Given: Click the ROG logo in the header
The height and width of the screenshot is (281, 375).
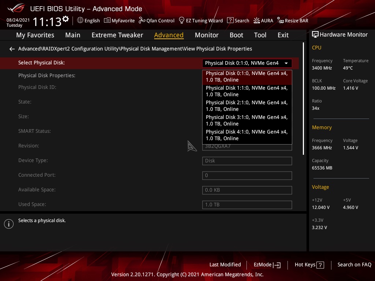Looking at the screenshot, I should (x=16, y=8).
